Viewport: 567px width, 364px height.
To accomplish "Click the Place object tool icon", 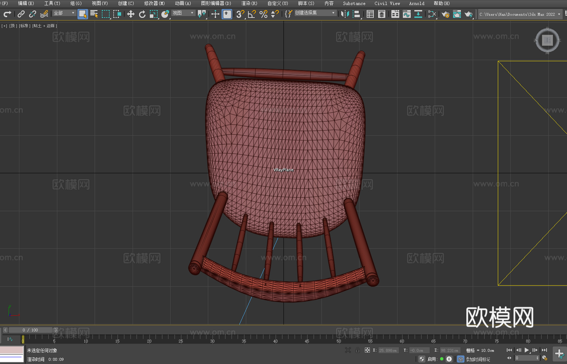I will point(165,14).
